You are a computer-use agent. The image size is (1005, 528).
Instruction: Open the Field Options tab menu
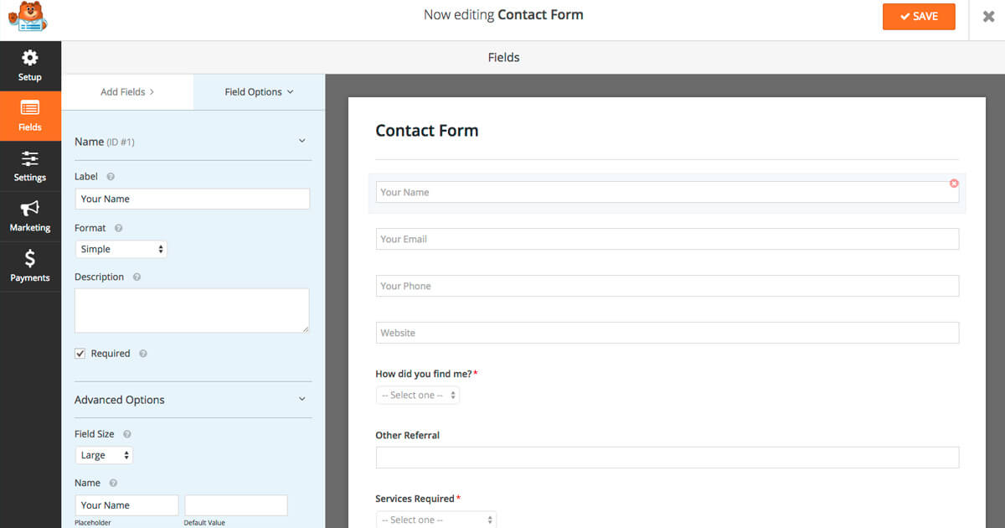(257, 91)
